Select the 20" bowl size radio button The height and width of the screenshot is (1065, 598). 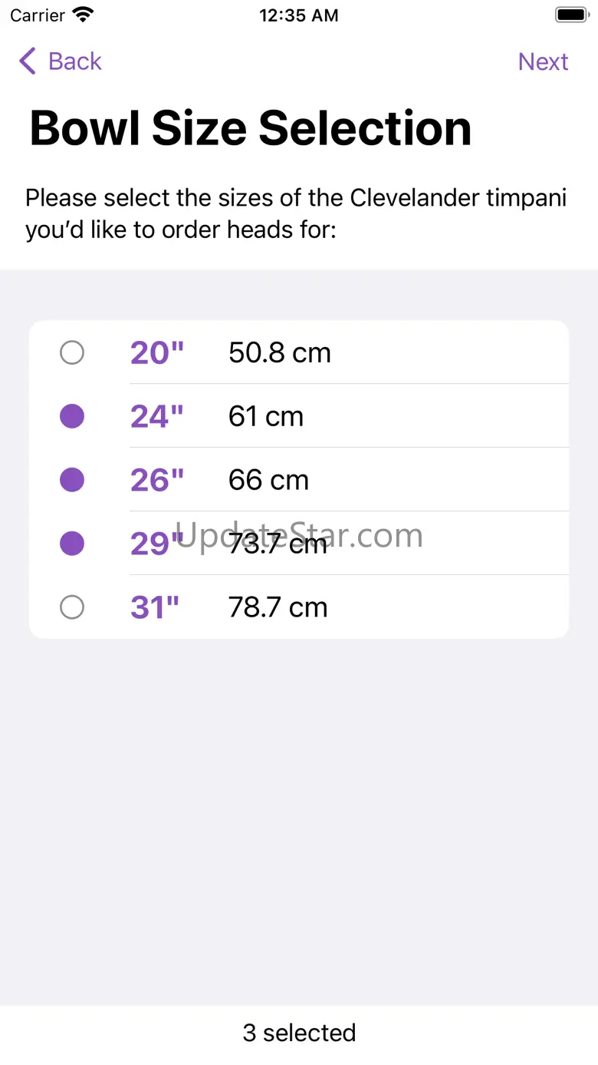72,353
